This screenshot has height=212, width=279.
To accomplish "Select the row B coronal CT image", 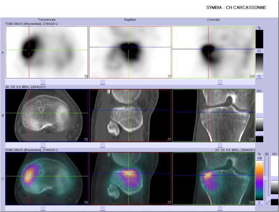I will coord(213,116).
